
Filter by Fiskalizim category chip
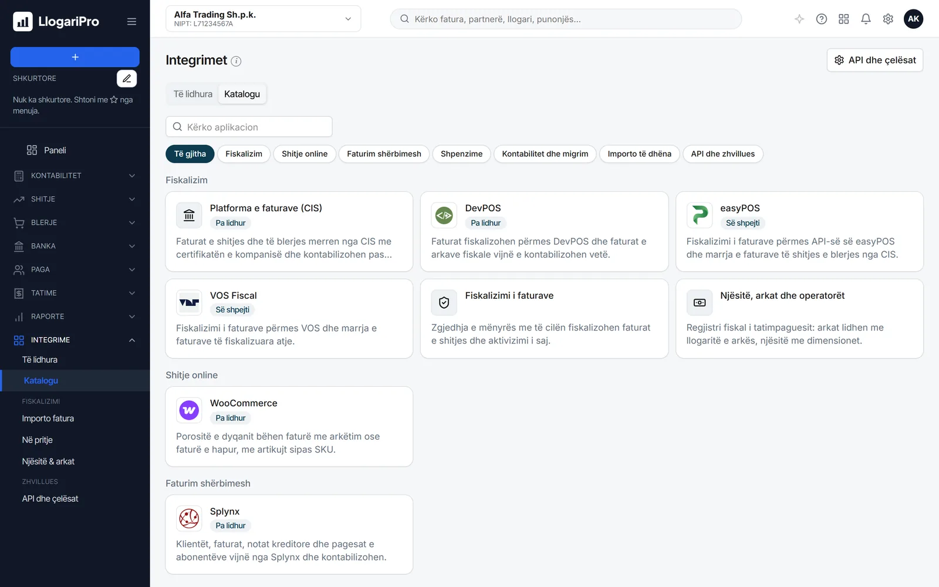(x=244, y=154)
